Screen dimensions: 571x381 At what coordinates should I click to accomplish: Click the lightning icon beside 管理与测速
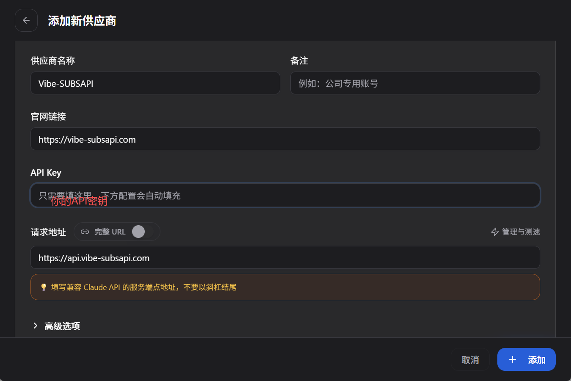(x=495, y=232)
